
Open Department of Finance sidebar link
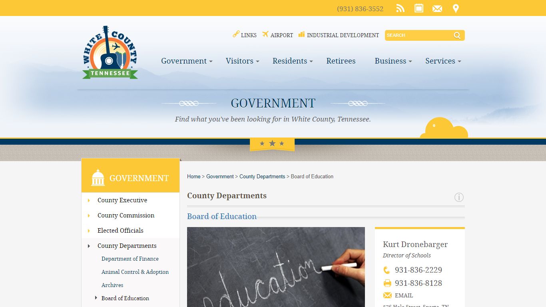(130, 259)
